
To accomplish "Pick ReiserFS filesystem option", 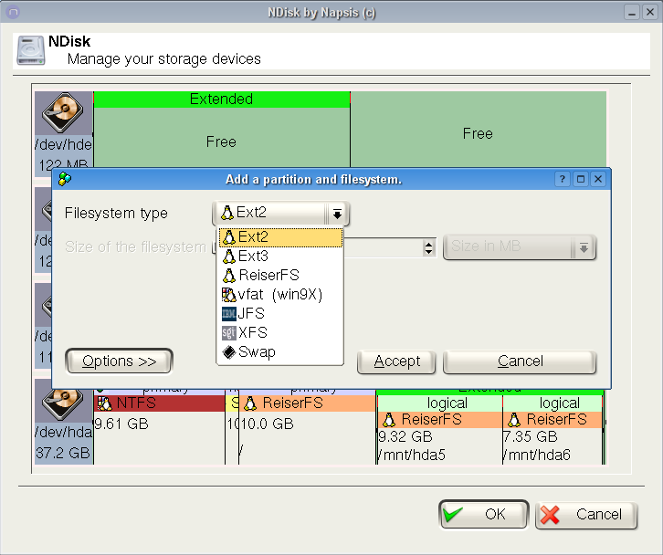I will [279, 276].
